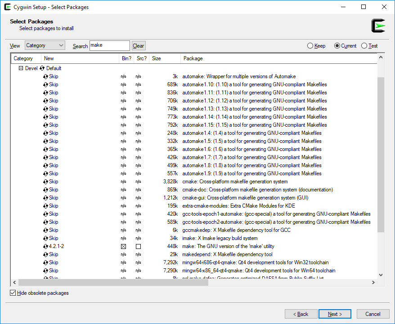
Task: Click the Clear search button
Action: click(138, 46)
